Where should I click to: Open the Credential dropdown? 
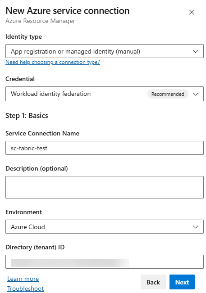click(x=105, y=94)
